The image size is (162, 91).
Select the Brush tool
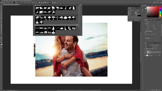coord(1,19)
